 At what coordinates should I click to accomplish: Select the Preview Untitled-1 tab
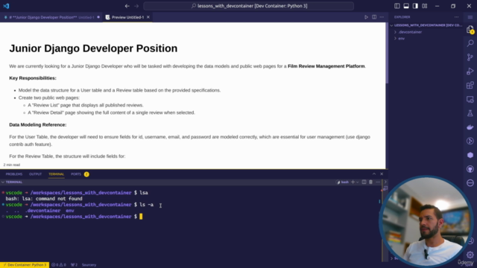click(127, 17)
